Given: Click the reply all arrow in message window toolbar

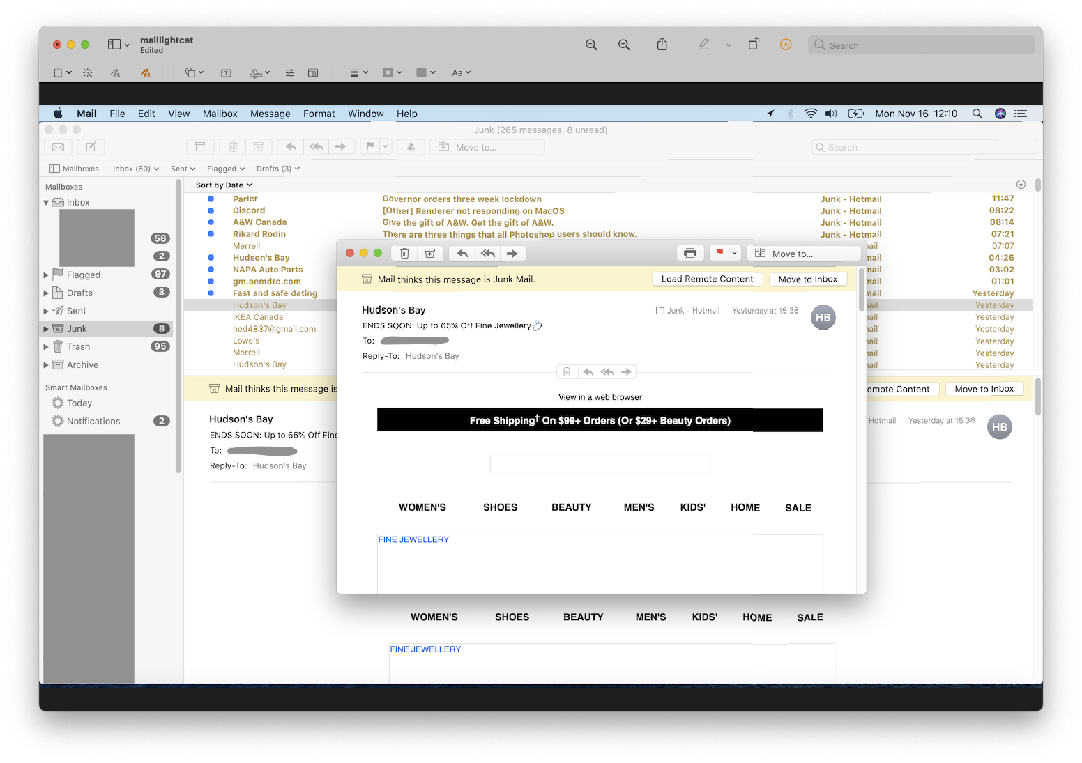Looking at the screenshot, I should click(x=487, y=254).
